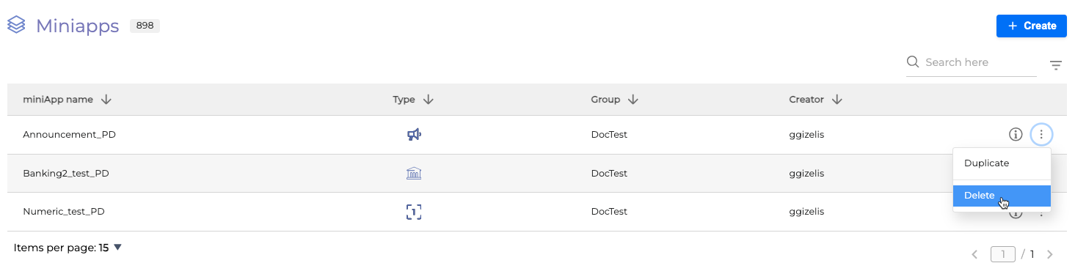Click three-dot menu for Announcement_PD

[x=1041, y=134]
